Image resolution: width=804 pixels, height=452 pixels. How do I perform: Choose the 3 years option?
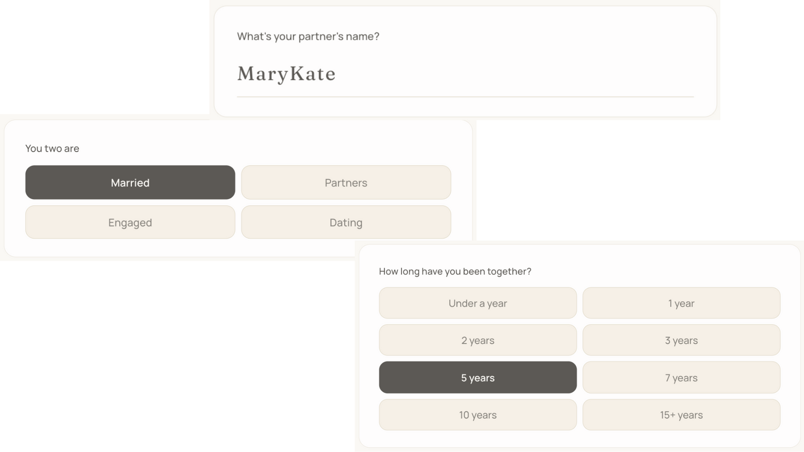(681, 340)
